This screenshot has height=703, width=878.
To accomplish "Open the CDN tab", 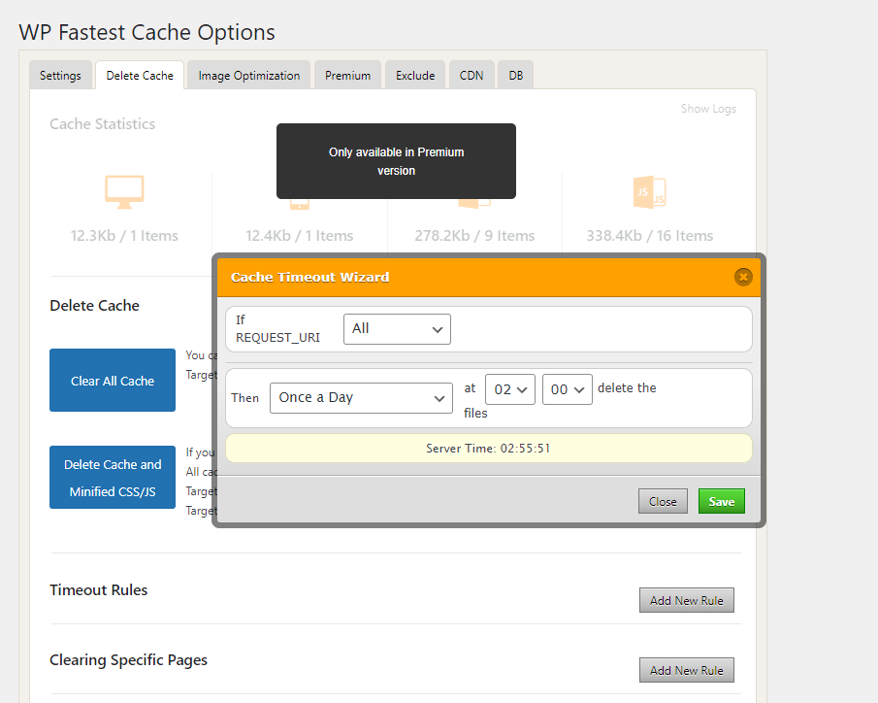I will (472, 76).
